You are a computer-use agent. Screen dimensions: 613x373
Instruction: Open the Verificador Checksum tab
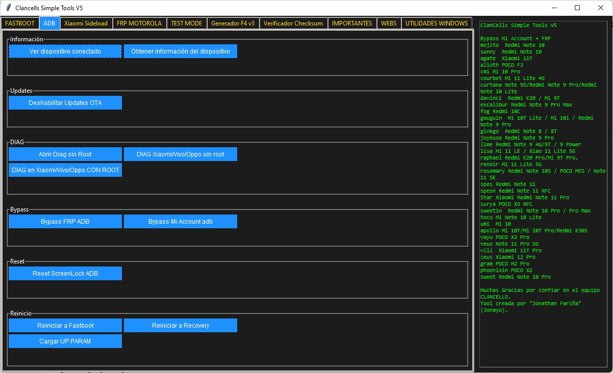tap(293, 23)
